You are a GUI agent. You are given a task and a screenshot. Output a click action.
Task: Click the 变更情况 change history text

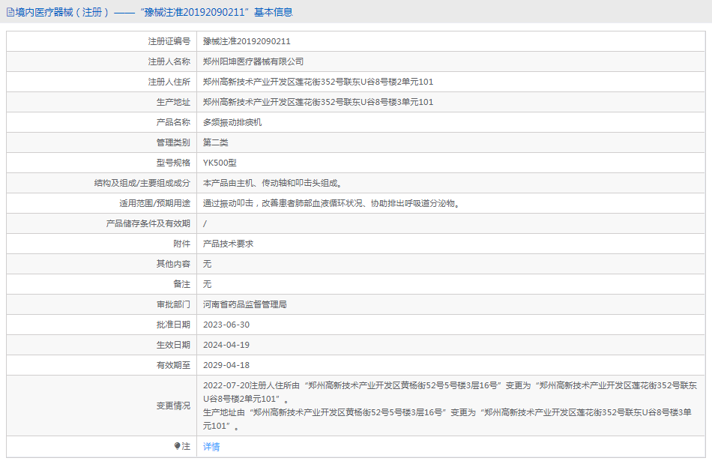click(450, 406)
